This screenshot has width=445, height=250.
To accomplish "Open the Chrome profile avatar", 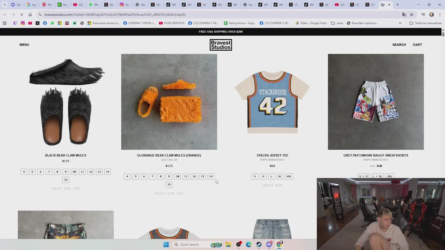I will coord(431,15).
